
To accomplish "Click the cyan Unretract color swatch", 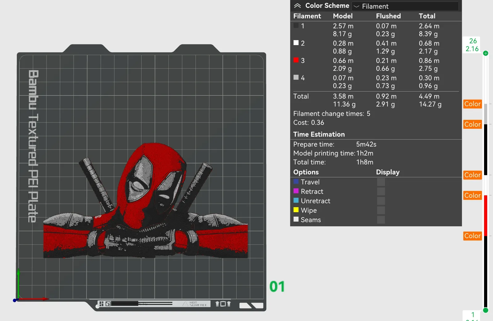I will tap(296, 200).
